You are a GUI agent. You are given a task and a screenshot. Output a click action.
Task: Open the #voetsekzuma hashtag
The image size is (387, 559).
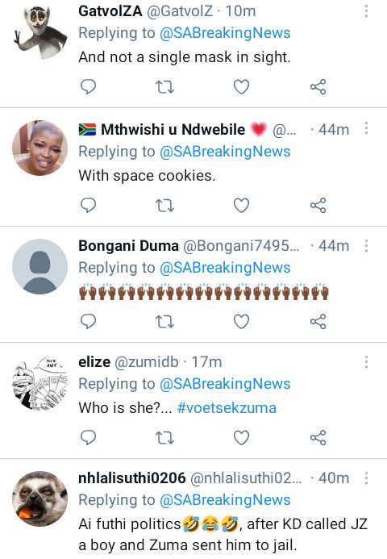click(x=227, y=408)
